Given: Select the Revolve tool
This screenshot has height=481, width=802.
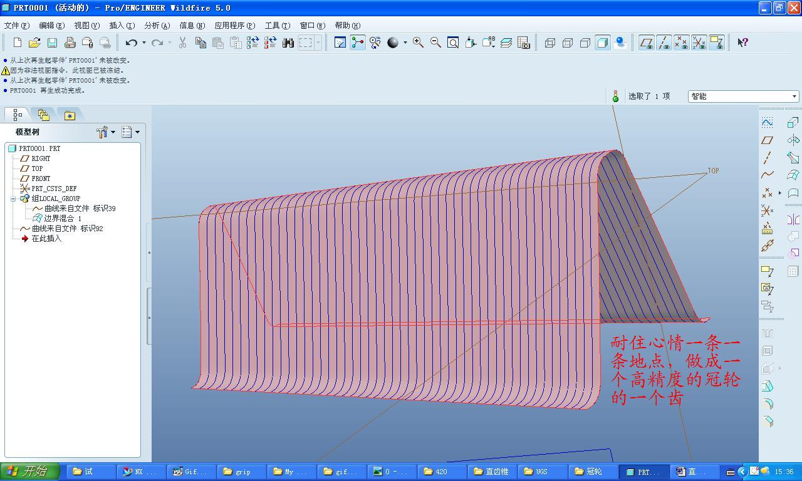Looking at the screenshot, I should click(793, 140).
